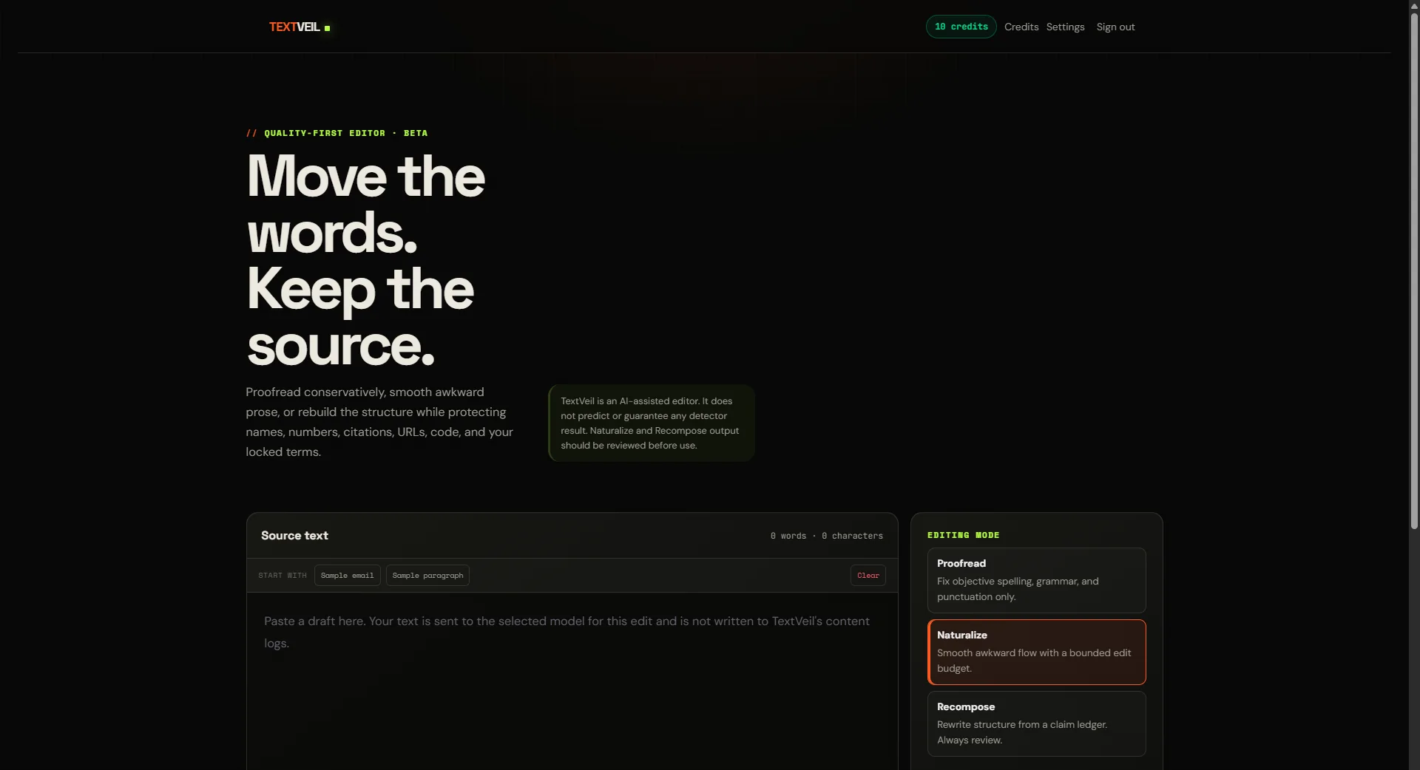This screenshot has width=1420, height=770.
Task: Click the 'QUALITY-FIRST EDITOR · BETA' label
Action: (x=337, y=133)
